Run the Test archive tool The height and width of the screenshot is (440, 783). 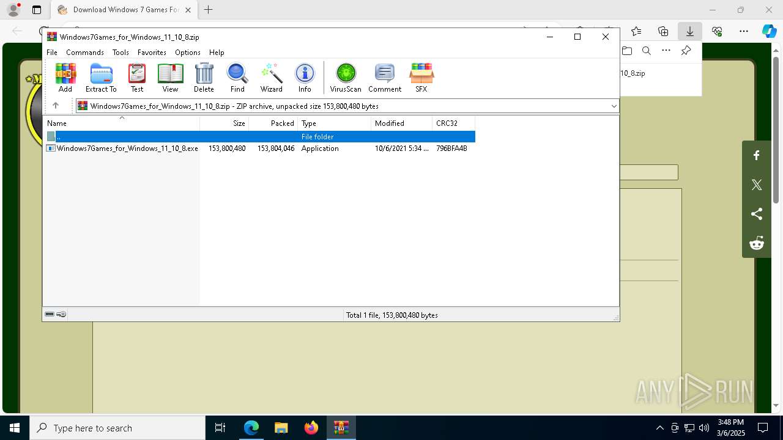point(137,78)
